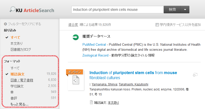Click the 検索 search button
The height and width of the screenshot is (109, 205).
[172, 10]
